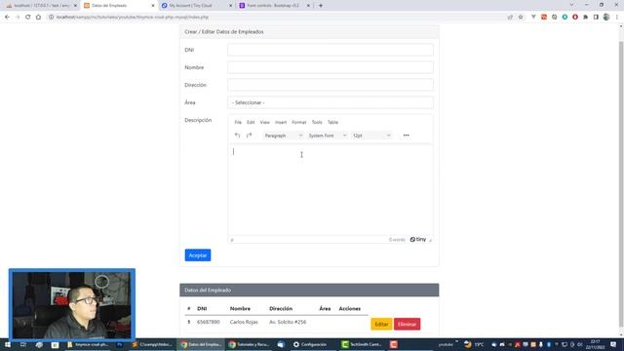Open the extensions puzzle icon

(x=585, y=18)
